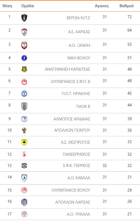Viewport: 140px width, 221px height.
Task: Open the ΠΑΝΣΕΡΡΑΪΚΟΣ team name link
Action: (x=76, y=154)
